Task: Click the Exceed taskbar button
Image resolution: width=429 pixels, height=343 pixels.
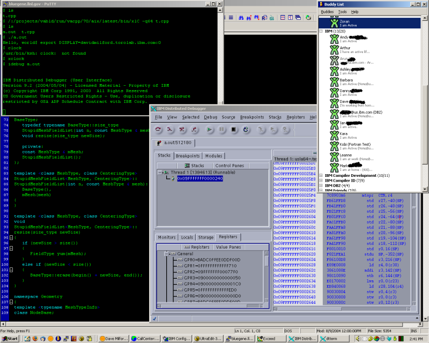Action: pyautogui.click(x=271, y=339)
